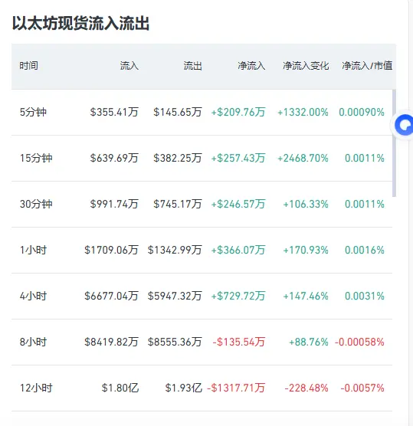
Task: Click the inflow value $1709.06万
Action: pyautogui.click(x=111, y=250)
